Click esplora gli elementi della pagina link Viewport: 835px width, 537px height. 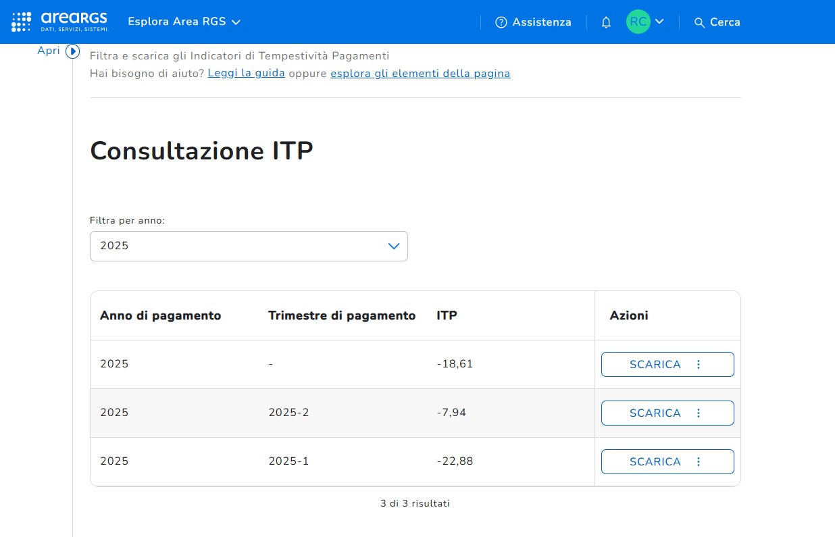(420, 73)
